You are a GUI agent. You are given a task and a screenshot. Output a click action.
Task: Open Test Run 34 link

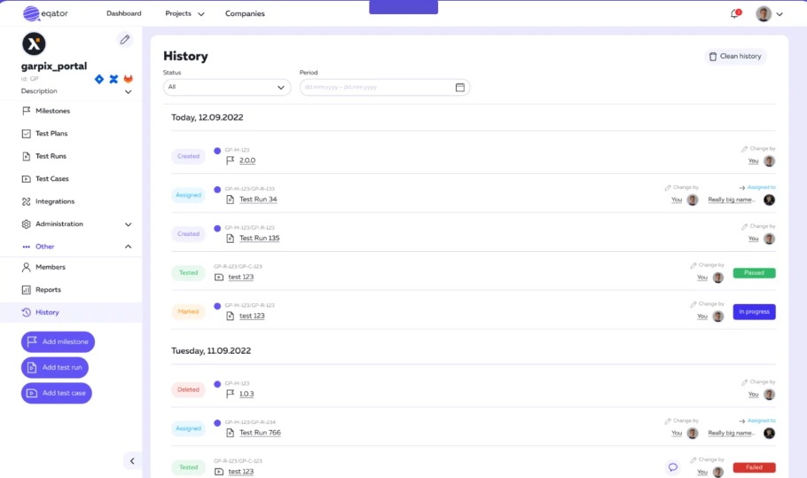point(258,200)
